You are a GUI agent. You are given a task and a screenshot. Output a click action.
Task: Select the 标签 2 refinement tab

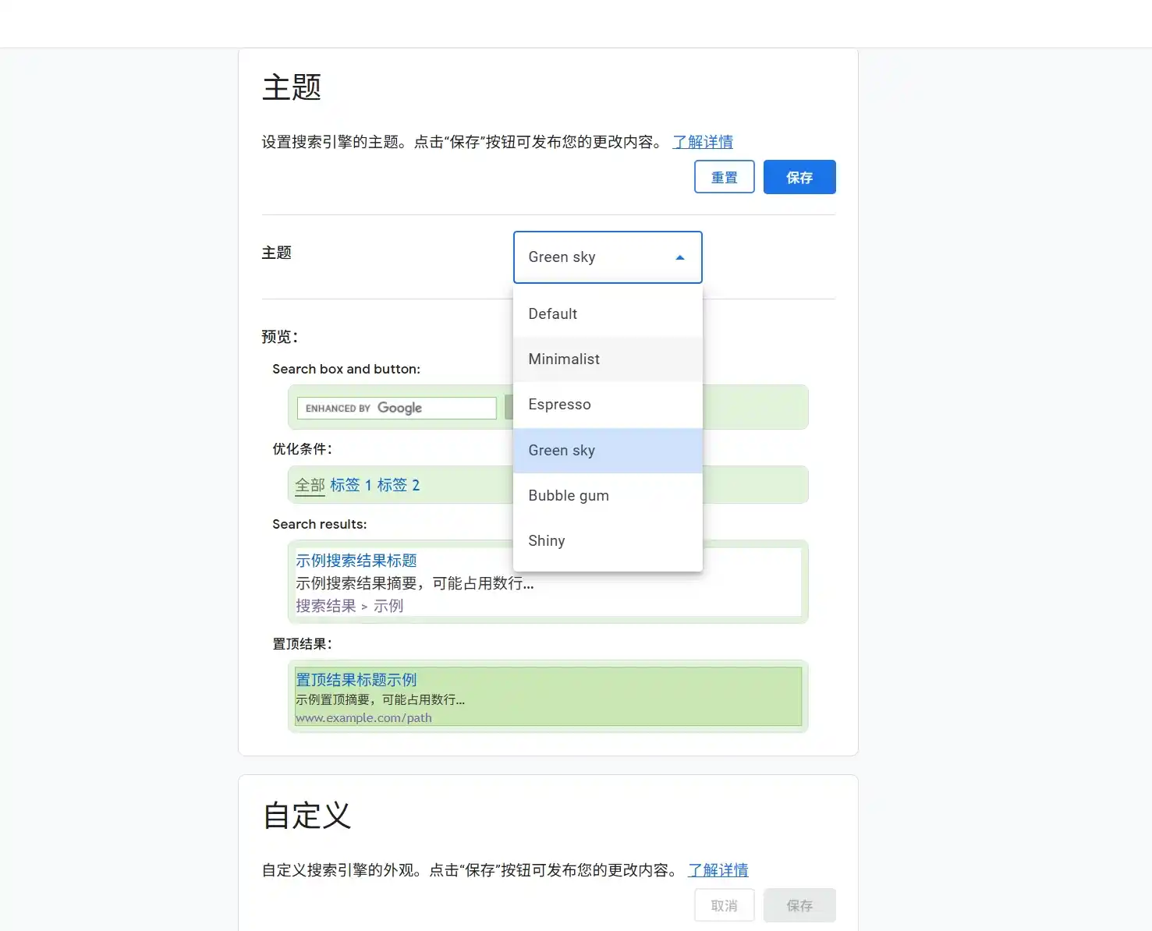[x=399, y=484]
